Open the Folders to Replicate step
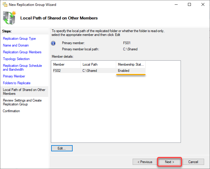 pyautogui.click(x=16, y=83)
